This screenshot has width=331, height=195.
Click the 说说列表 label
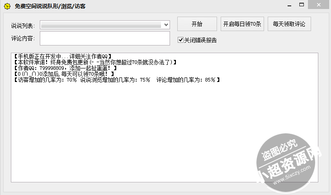tap(23, 26)
